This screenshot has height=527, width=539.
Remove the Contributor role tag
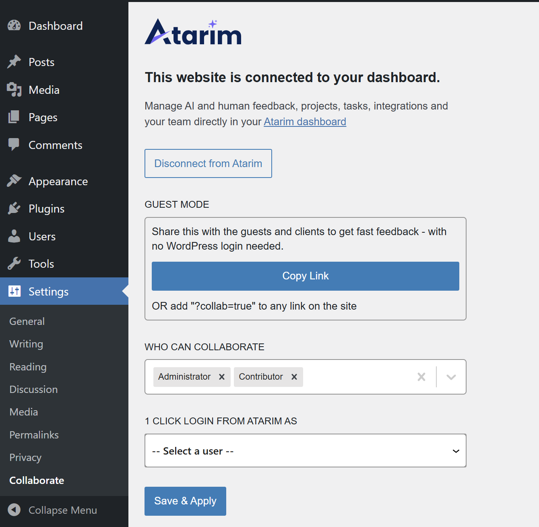[294, 377]
